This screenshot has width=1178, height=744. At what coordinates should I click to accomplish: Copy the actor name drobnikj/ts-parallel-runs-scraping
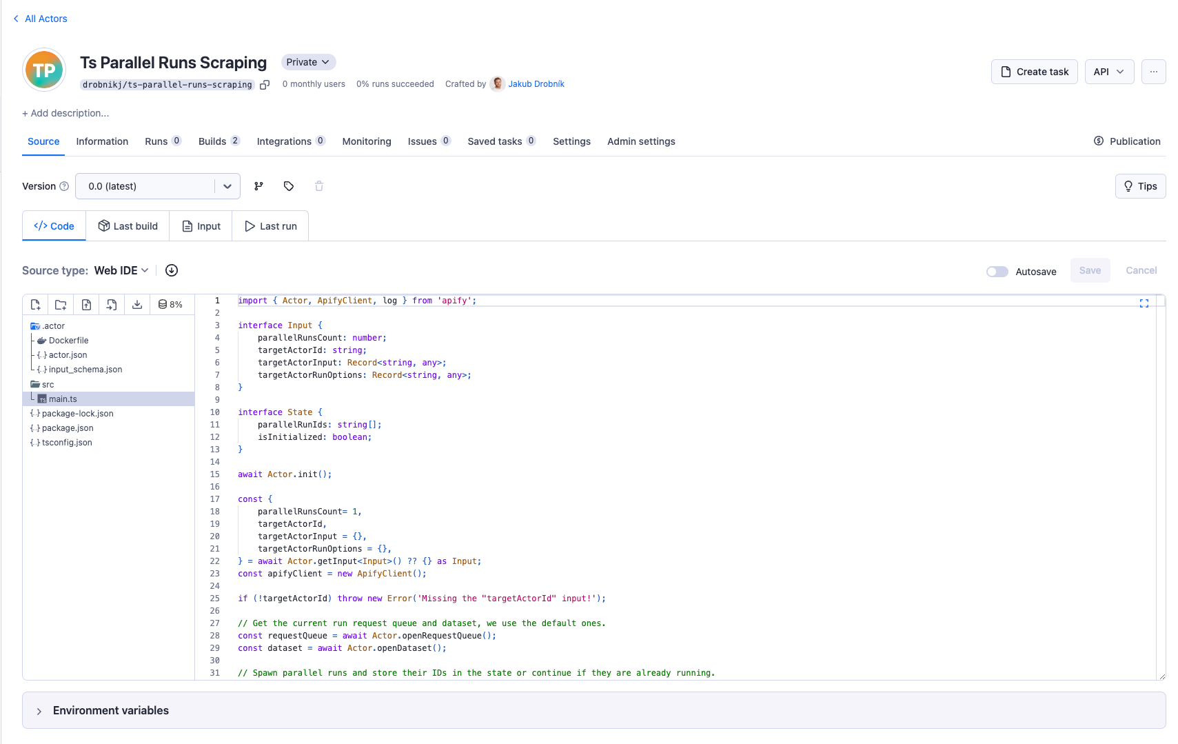265,85
